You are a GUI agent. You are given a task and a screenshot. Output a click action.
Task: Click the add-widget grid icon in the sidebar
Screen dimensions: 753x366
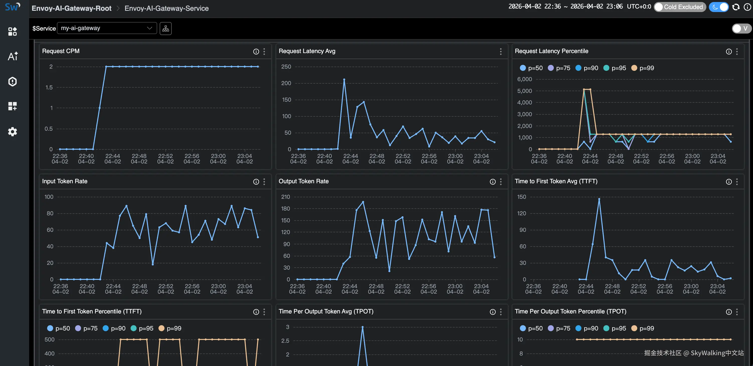click(12, 106)
